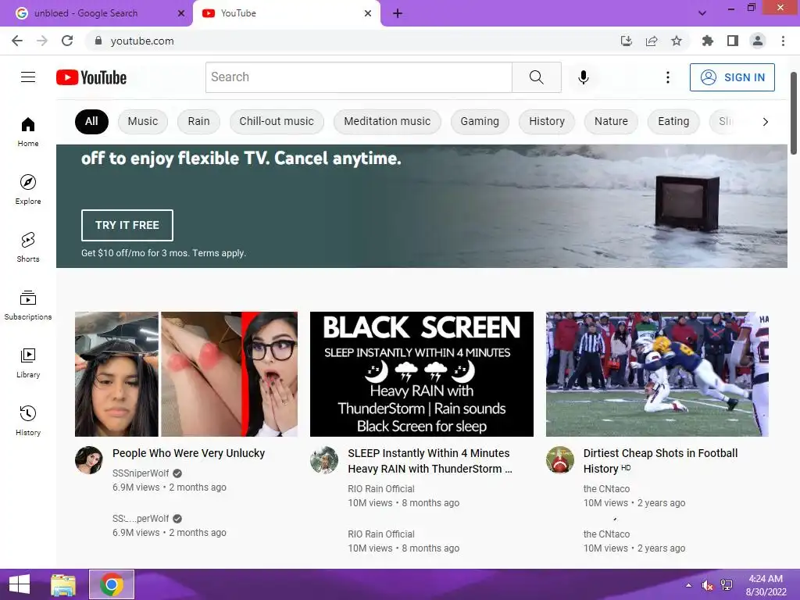This screenshot has width=800, height=600.
Task: Reload the page
Action: (67, 41)
